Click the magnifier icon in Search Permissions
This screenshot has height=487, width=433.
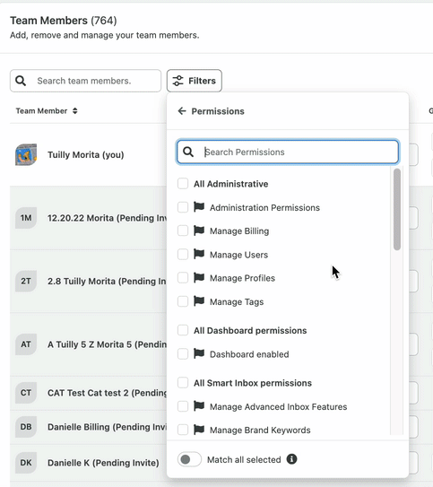[x=188, y=152]
